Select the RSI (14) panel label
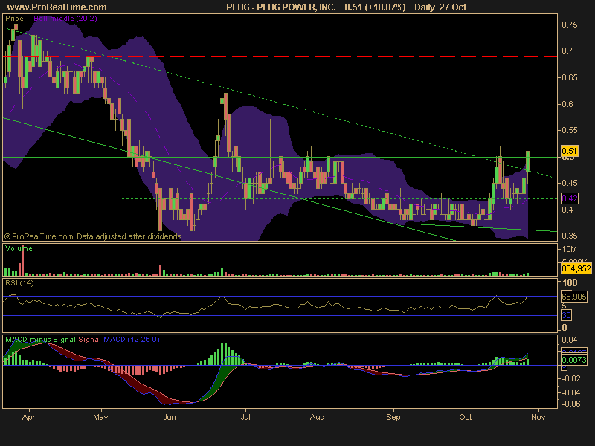 (19, 283)
